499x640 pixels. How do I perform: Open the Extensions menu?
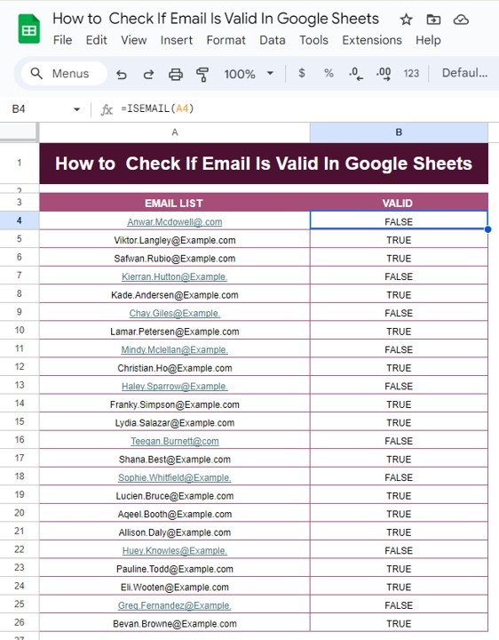(372, 40)
